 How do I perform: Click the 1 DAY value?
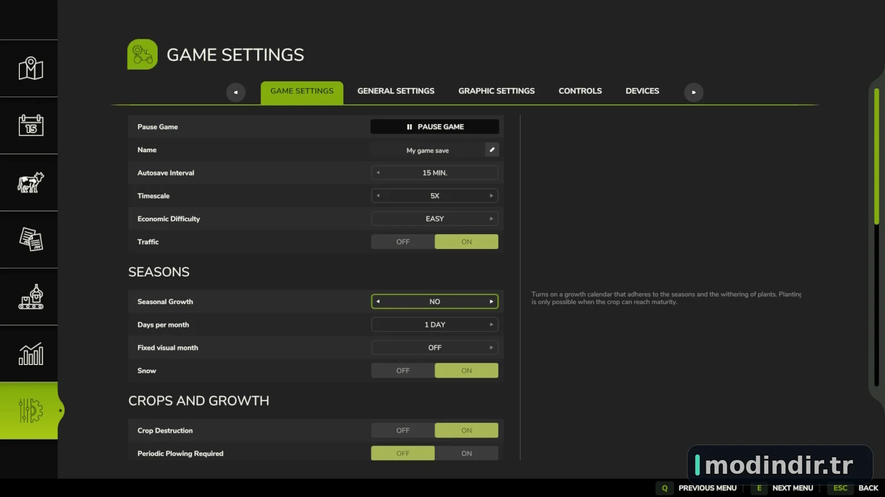pos(435,325)
